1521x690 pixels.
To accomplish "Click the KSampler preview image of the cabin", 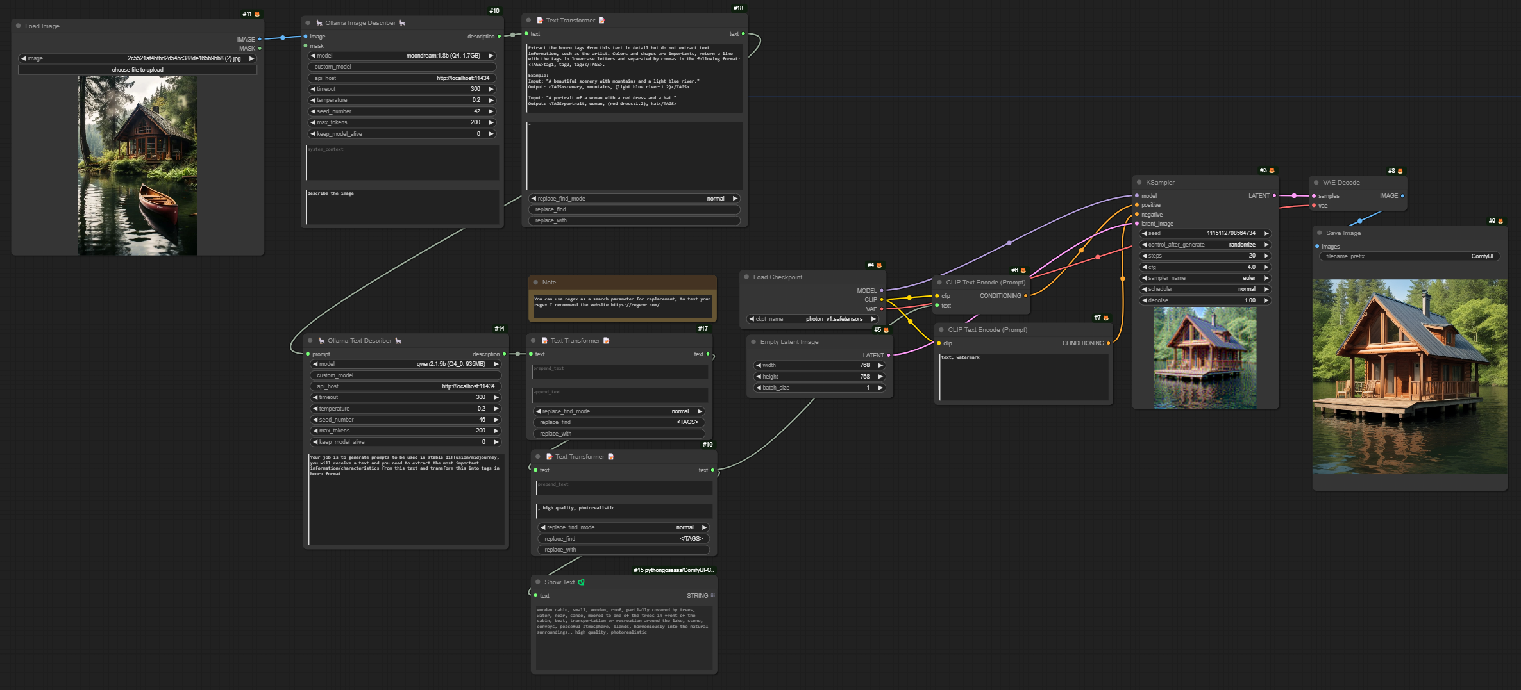I will [x=1205, y=357].
